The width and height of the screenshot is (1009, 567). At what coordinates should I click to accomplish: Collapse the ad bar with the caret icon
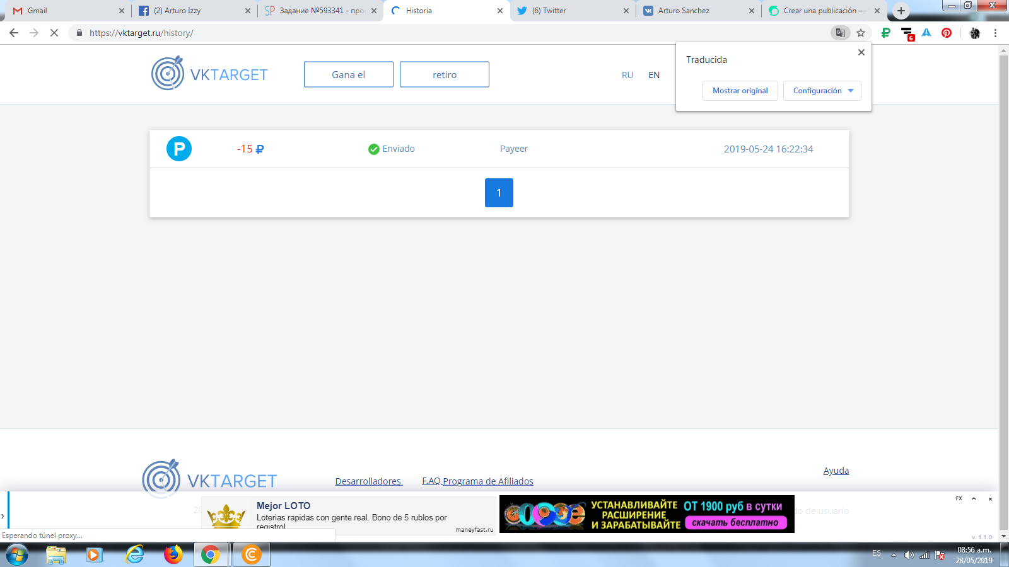click(x=974, y=499)
